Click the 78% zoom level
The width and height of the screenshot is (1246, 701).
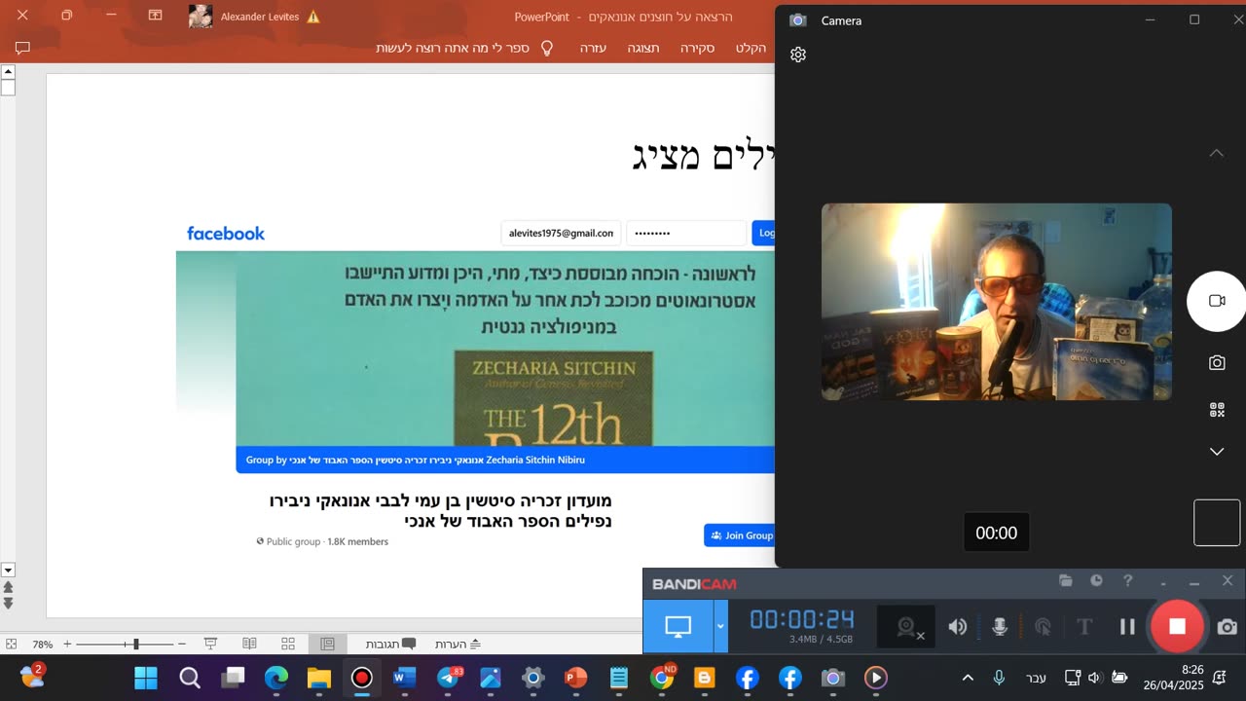(43, 645)
